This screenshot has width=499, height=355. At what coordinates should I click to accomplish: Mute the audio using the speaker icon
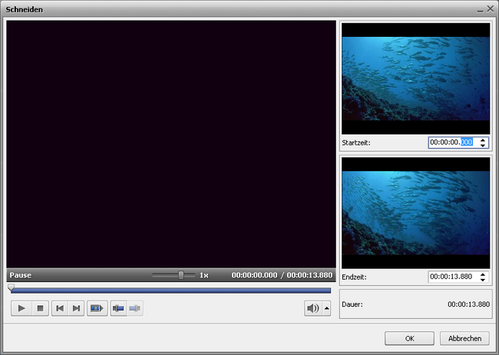pos(312,308)
